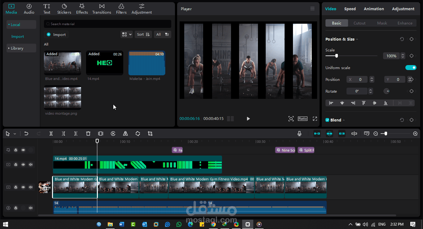Click the rotate clip icon
Screen dimensions: 423x229
point(138,134)
